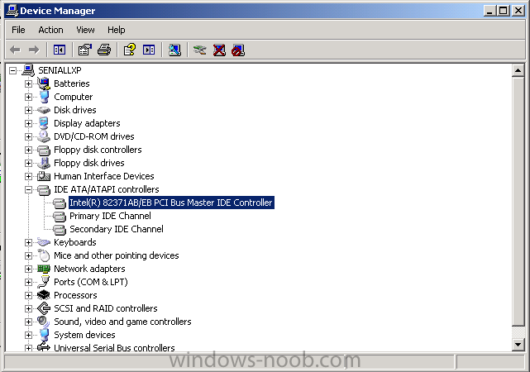
Task: Click the DVD/CD-ROM drives disc icon
Action: click(x=44, y=136)
